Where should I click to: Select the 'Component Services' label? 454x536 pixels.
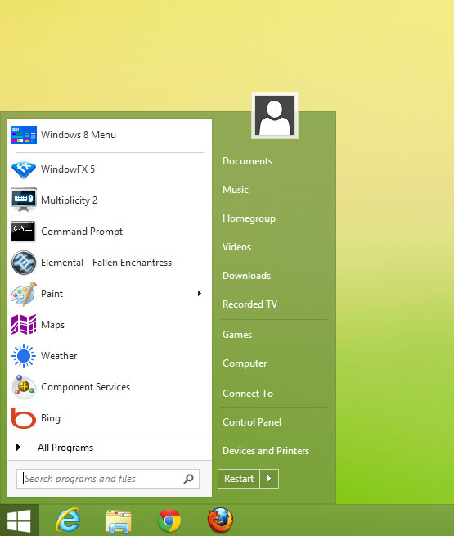85,387
